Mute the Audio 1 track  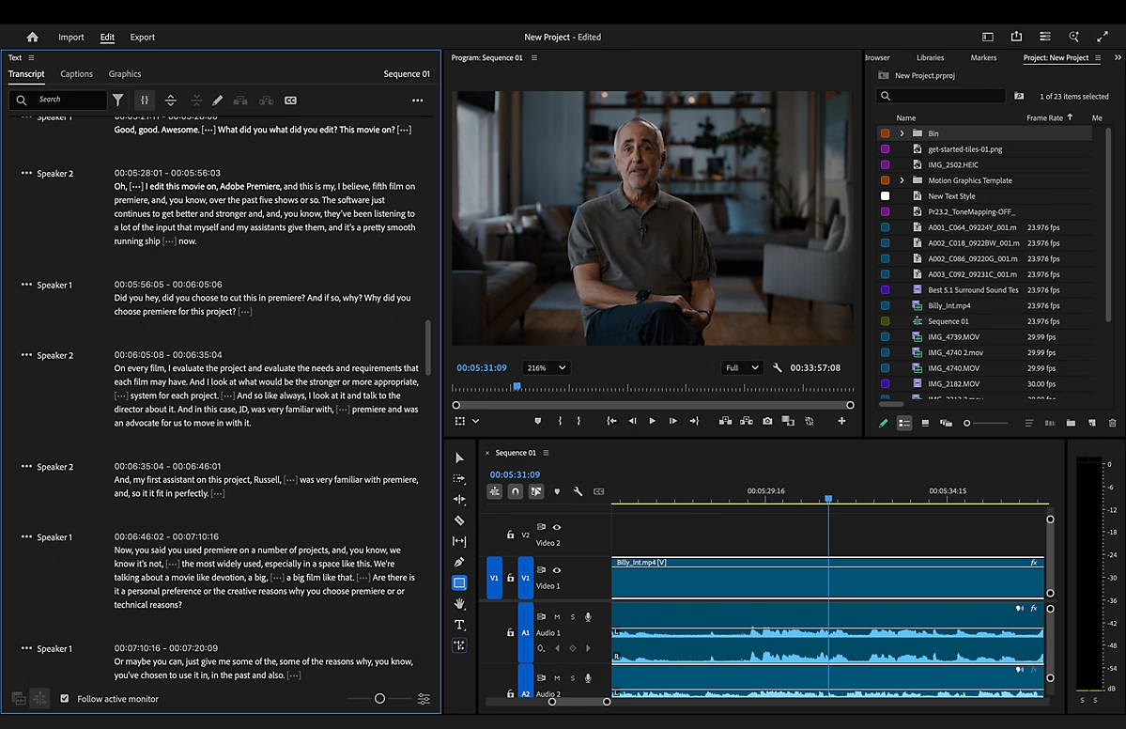tap(557, 617)
